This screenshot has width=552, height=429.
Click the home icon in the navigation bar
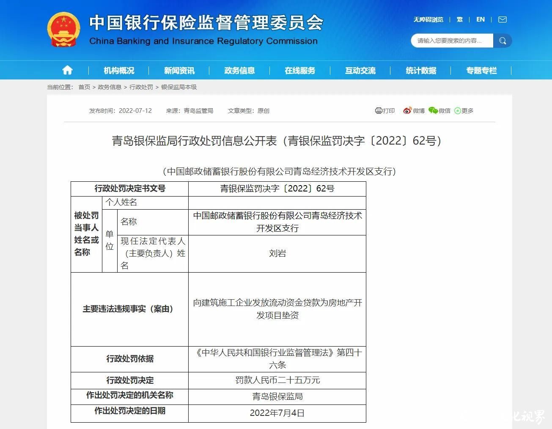point(67,70)
